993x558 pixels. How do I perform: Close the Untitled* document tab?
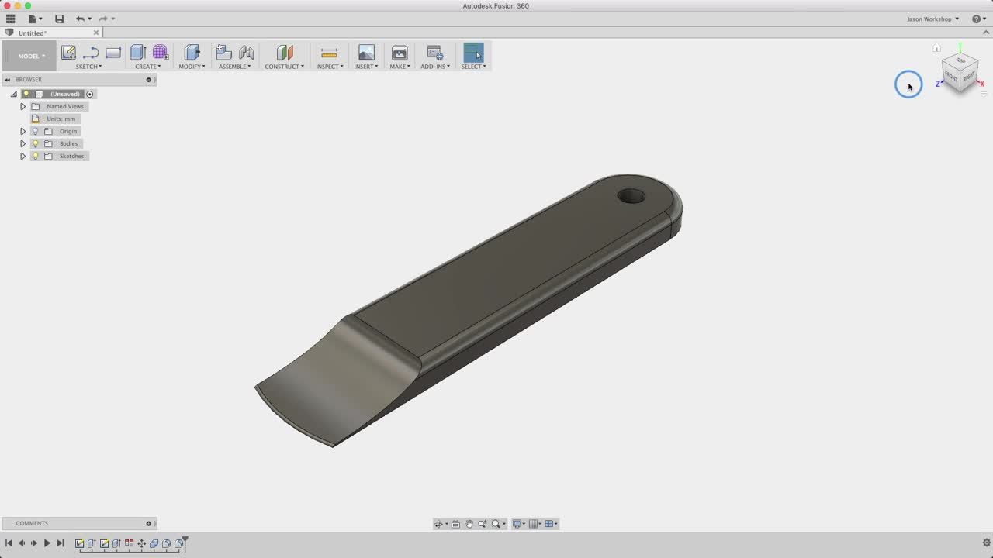[x=96, y=33]
